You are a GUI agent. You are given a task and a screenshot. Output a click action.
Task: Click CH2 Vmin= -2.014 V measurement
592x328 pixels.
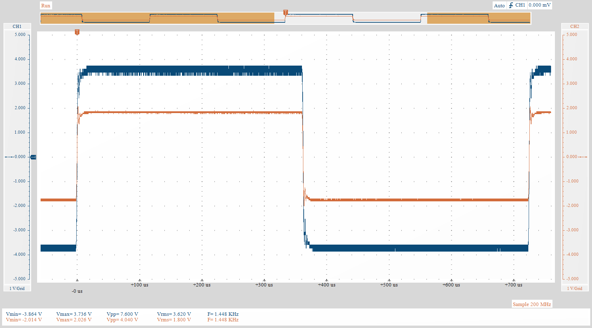(x=24, y=320)
